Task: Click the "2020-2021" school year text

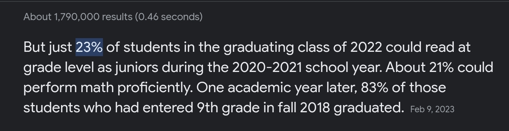Action: point(267,68)
